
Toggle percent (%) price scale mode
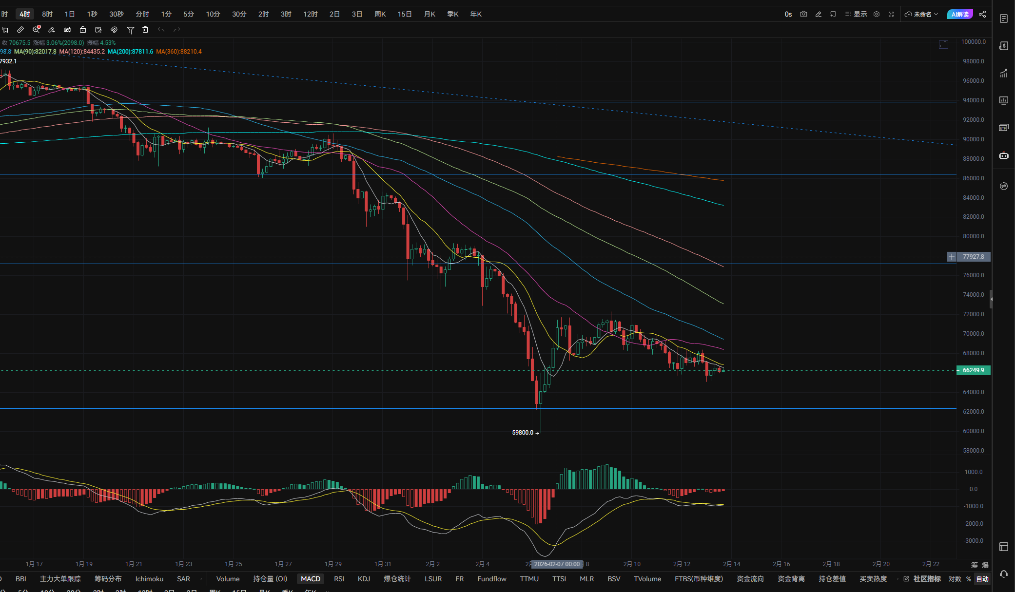(969, 579)
